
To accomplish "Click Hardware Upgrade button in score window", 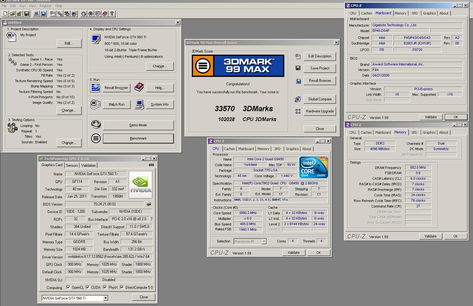I will click(x=320, y=111).
